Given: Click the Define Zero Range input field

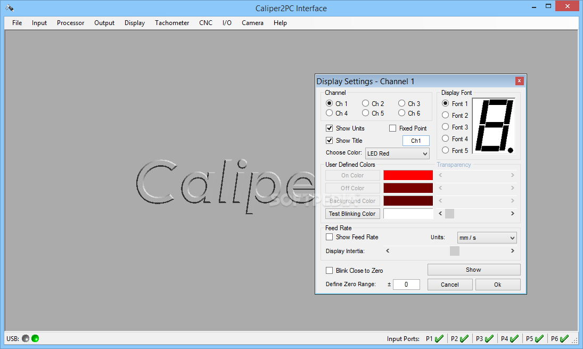Looking at the screenshot, I should pos(406,284).
